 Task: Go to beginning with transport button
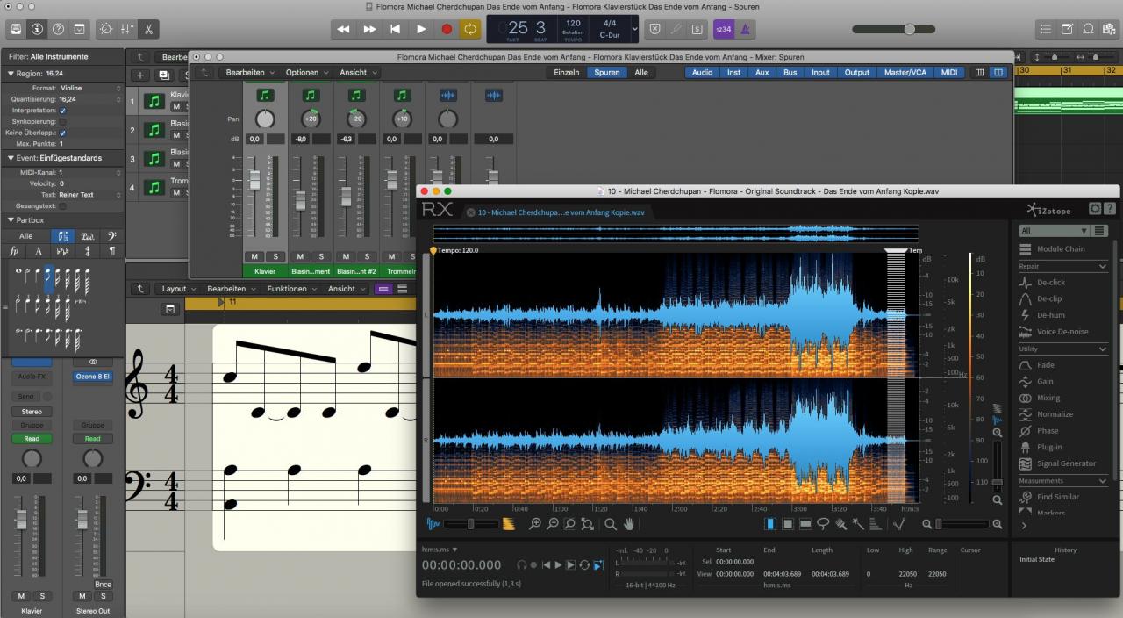[x=395, y=29]
